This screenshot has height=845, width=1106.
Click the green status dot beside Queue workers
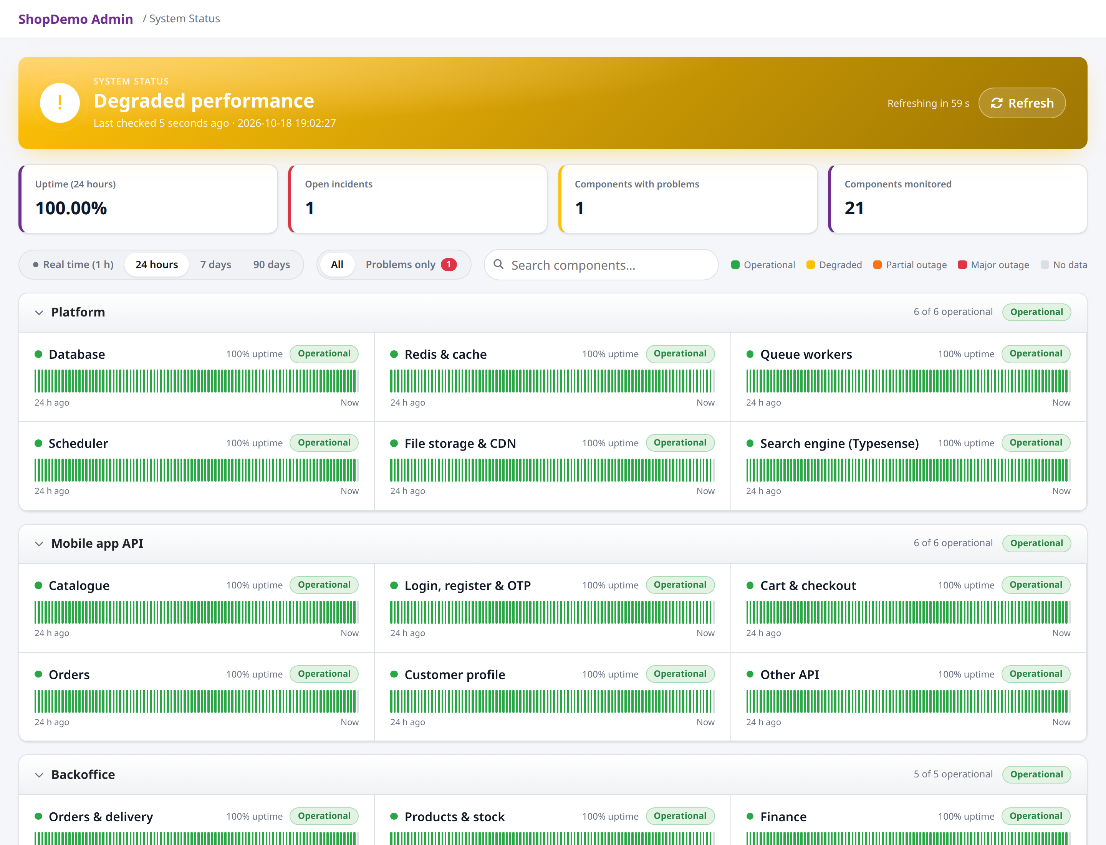click(x=750, y=354)
